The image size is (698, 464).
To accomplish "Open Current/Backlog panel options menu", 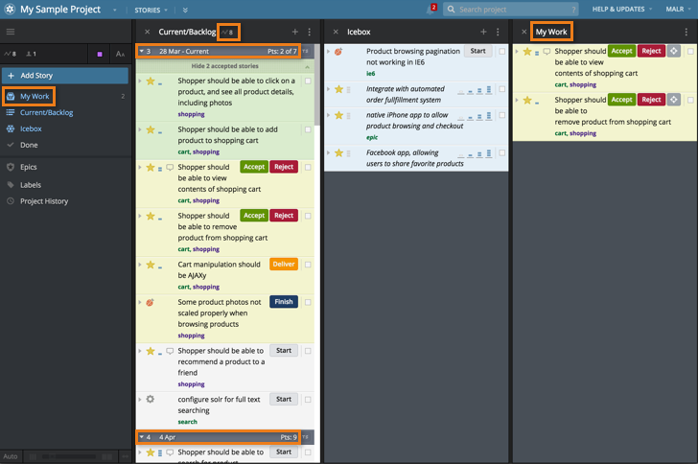I will [310, 32].
